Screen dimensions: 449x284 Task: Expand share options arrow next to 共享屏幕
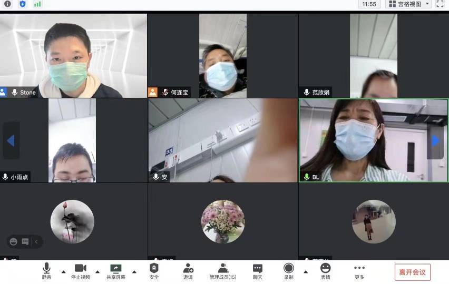pyautogui.click(x=134, y=272)
